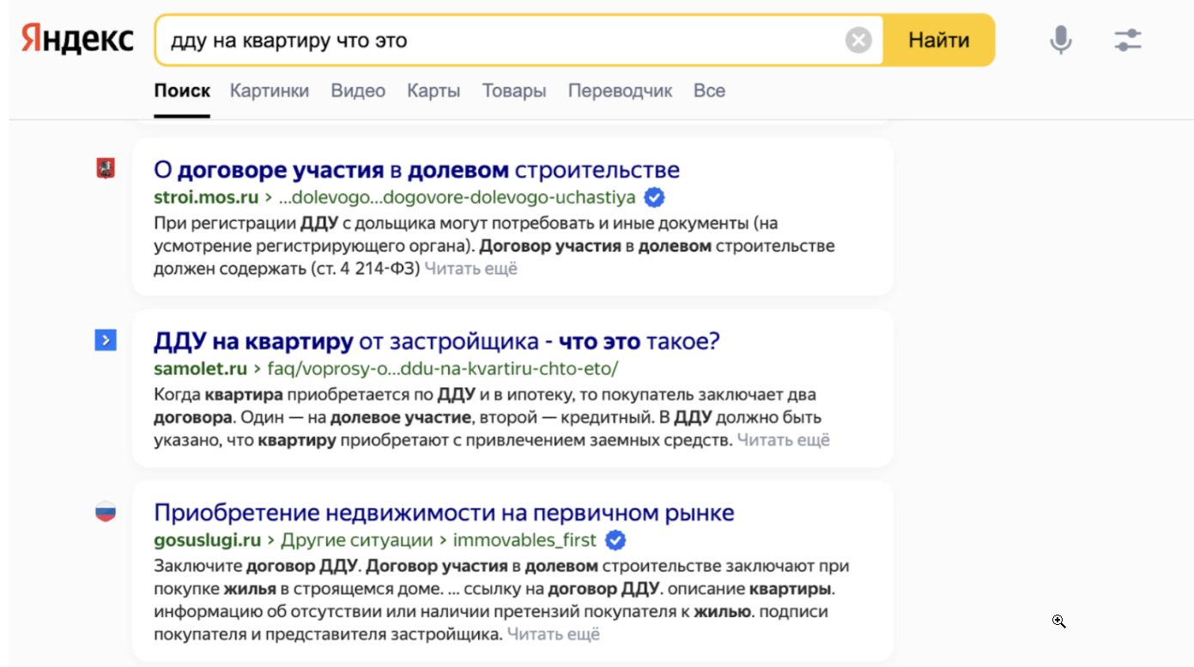This screenshot has width=1194, height=667.
Task: Click the magnifier zoom icon
Action: point(1059,622)
